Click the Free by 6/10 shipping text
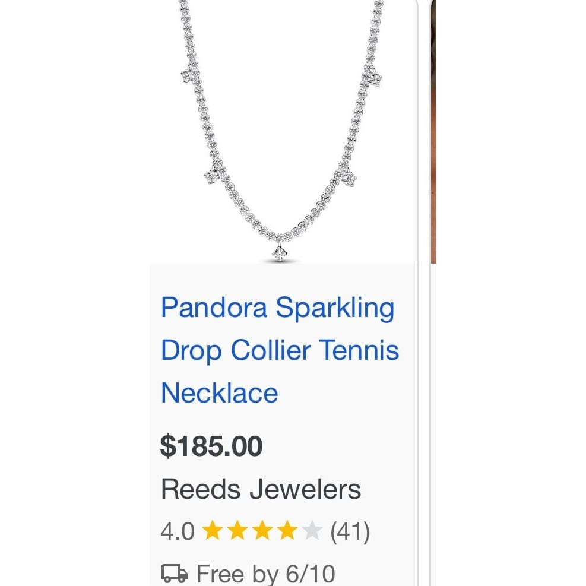Image resolution: width=586 pixels, height=586 pixels. 266,574
